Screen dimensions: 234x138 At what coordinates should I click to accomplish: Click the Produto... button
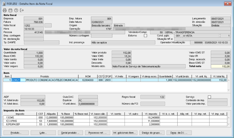tap(16, 133)
